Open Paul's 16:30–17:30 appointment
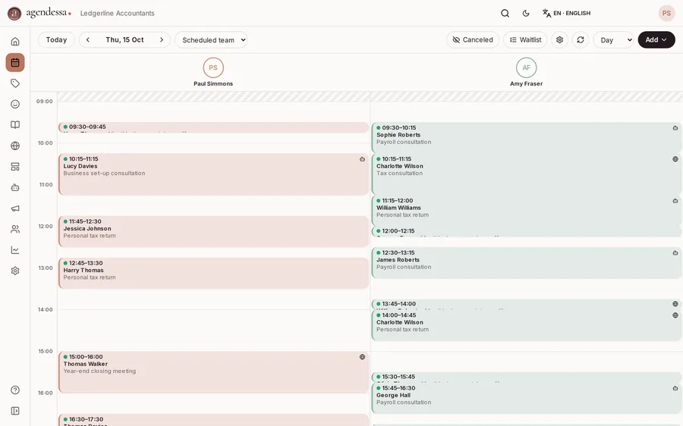683x426 pixels. 213,420
